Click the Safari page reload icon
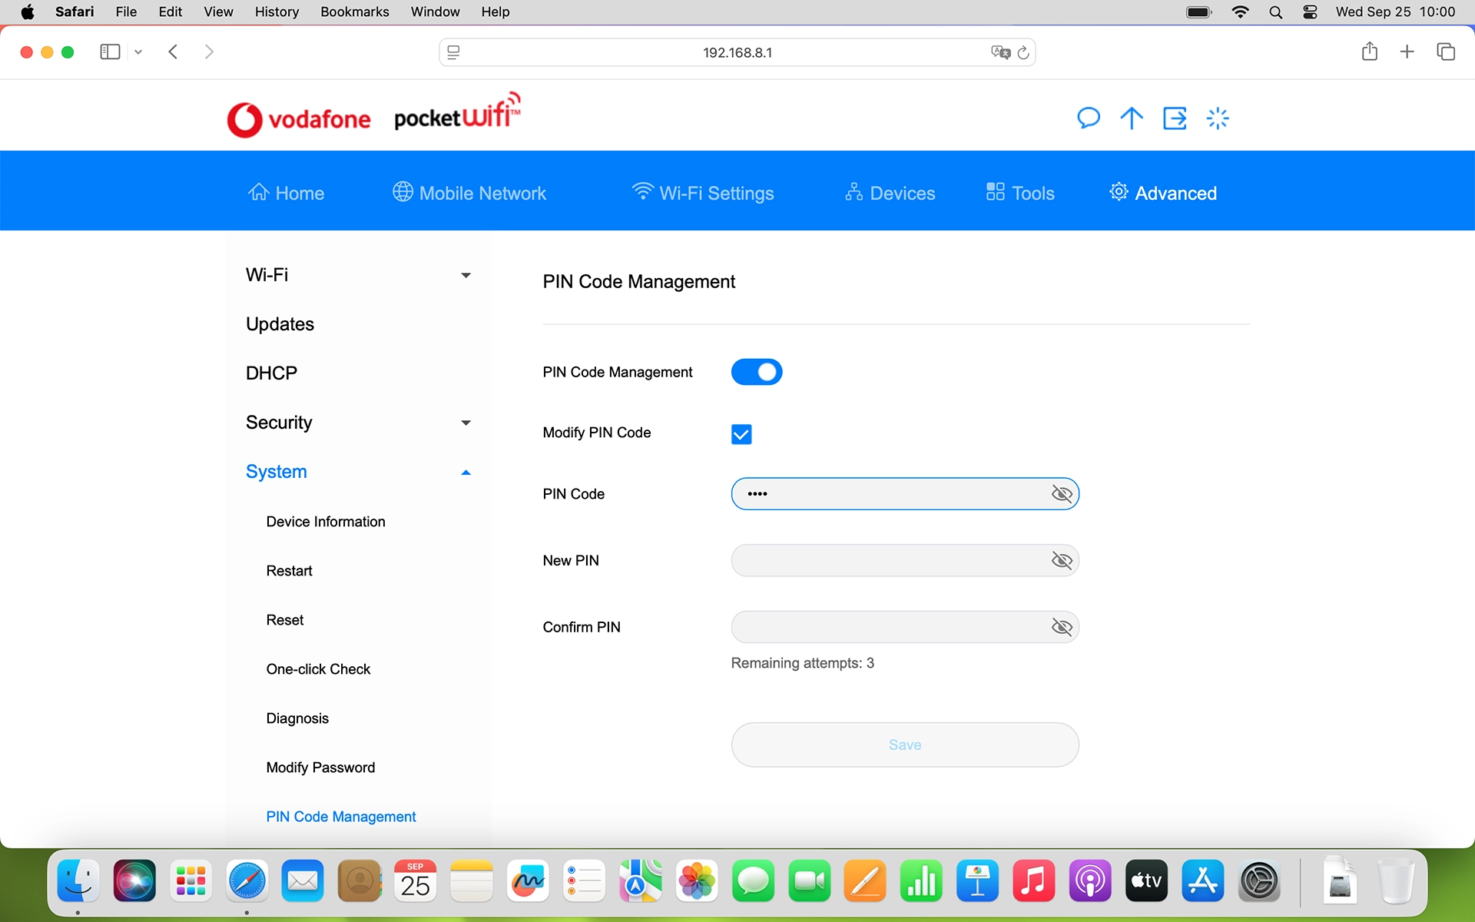This screenshot has height=922, width=1475. pos(1023,52)
